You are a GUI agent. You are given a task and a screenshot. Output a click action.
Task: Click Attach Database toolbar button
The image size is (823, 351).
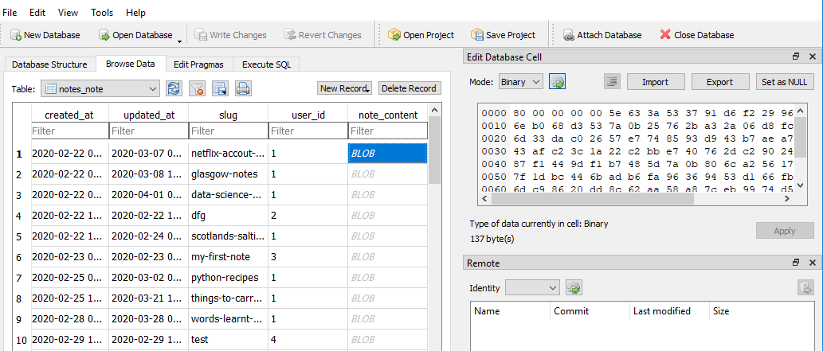pyautogui.click(x=602, y=35)
